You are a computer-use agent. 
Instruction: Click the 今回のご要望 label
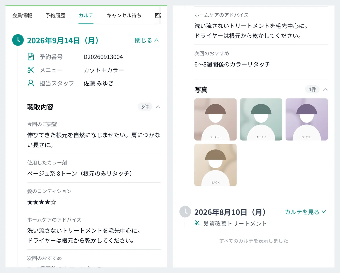(x=42, y=124)
